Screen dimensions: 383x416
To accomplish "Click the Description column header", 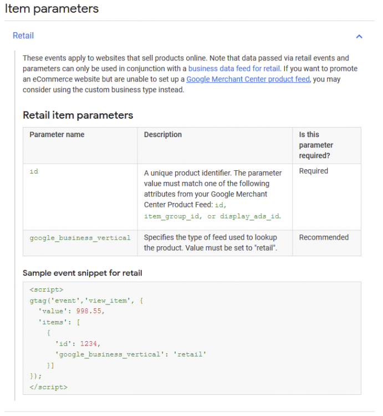I will click(162, 135).
